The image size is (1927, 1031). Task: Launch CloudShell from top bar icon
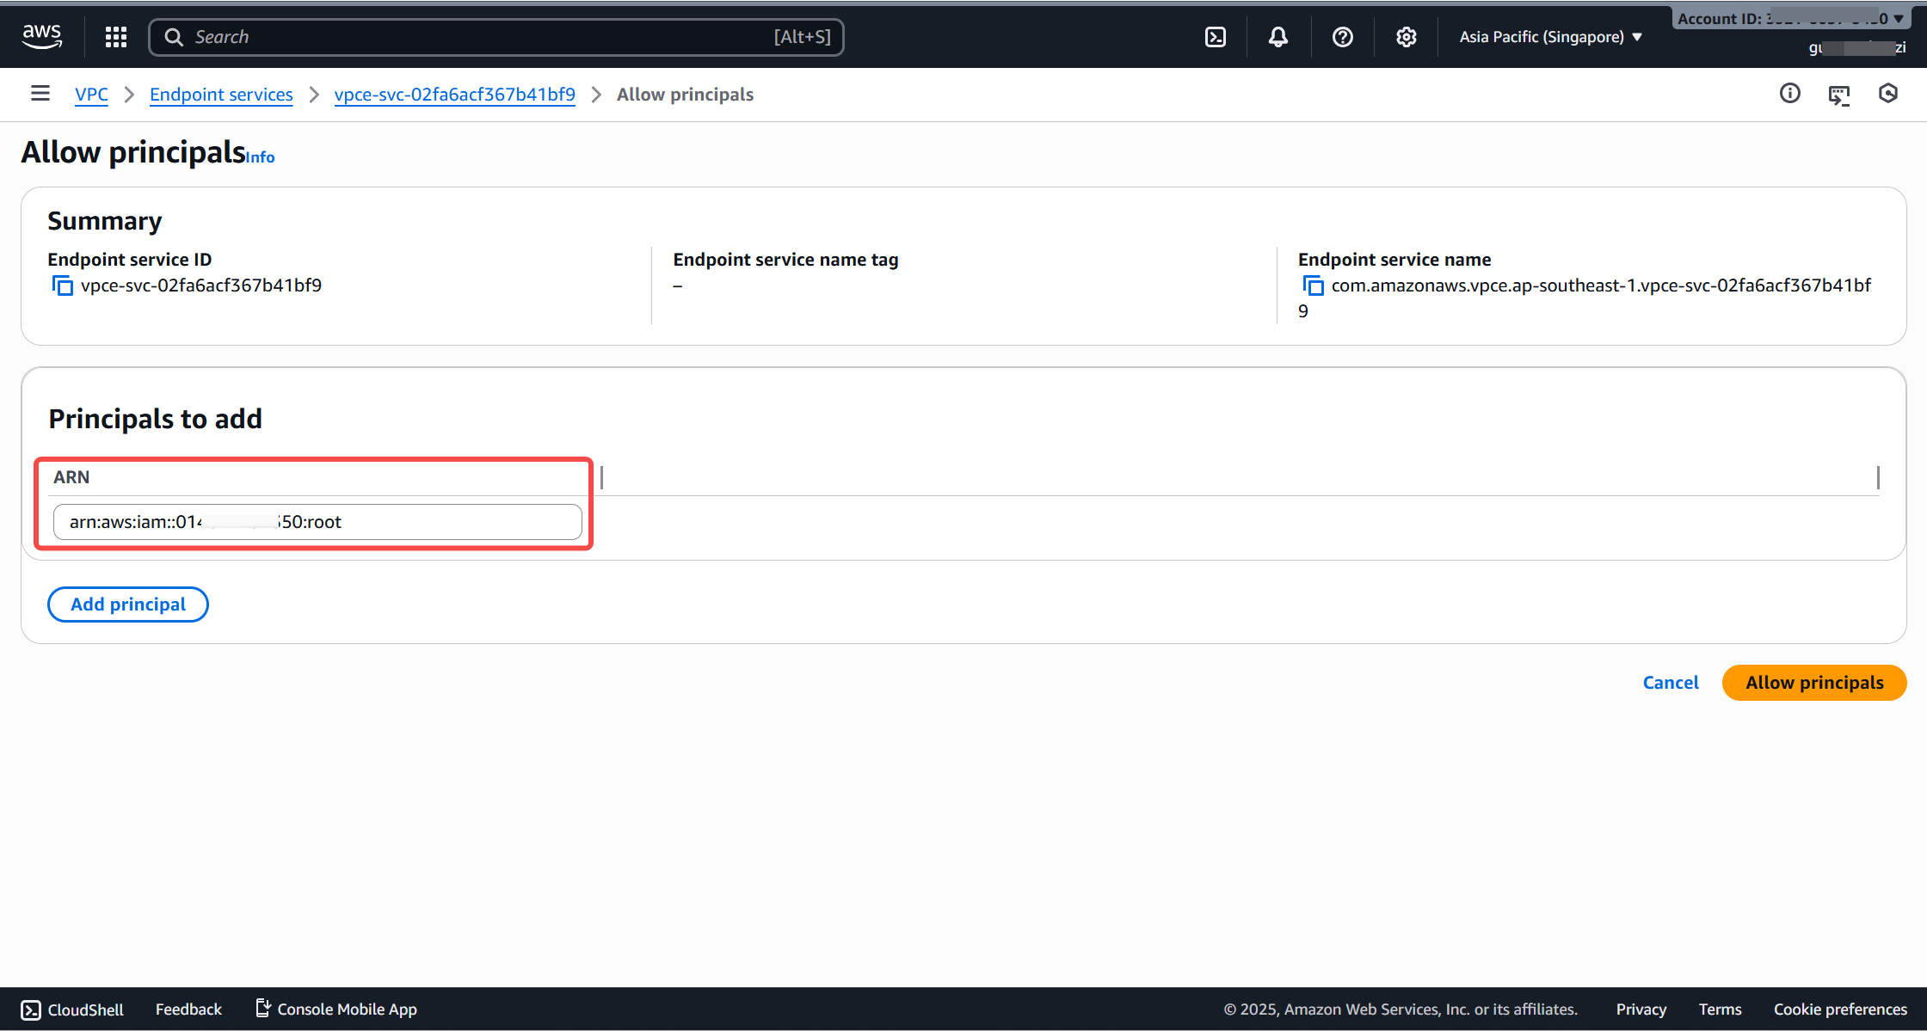tap(1216, 37)
